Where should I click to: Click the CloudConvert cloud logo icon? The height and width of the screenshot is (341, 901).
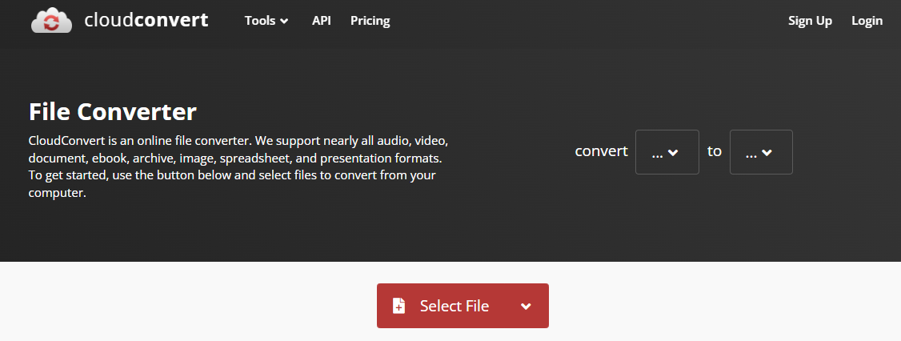pos(52,20)
